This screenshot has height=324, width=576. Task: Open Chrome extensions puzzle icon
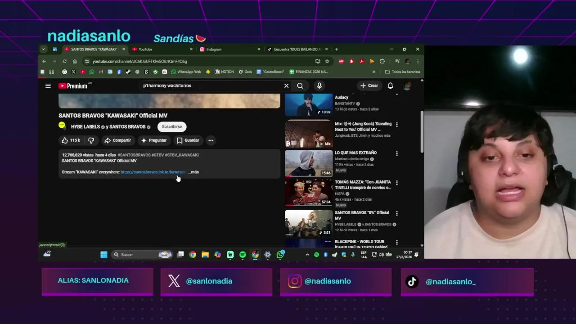[382, 61]
